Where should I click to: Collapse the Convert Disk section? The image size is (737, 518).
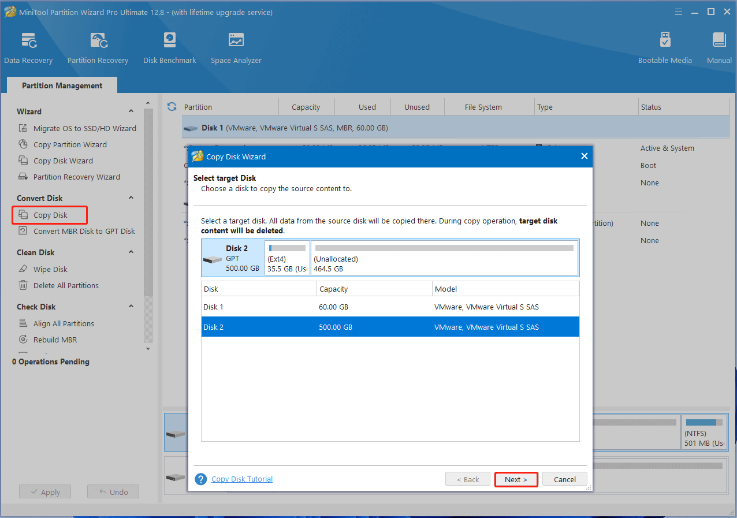[131, 198]
